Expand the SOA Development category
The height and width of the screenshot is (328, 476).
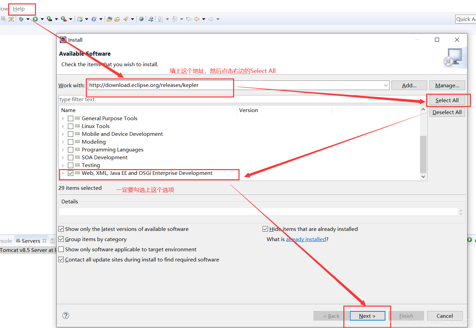point(63,158)
